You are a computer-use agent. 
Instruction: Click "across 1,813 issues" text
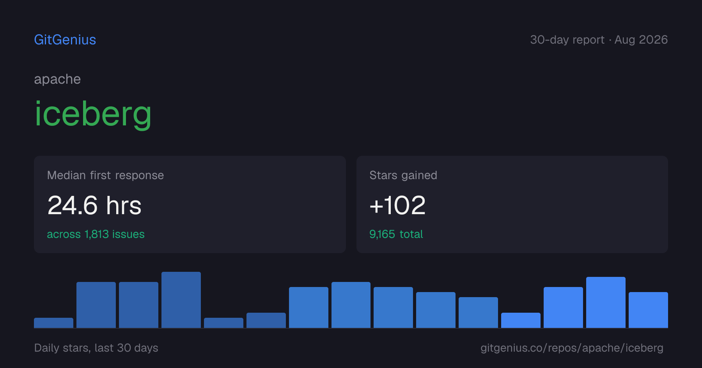point(96,234)
